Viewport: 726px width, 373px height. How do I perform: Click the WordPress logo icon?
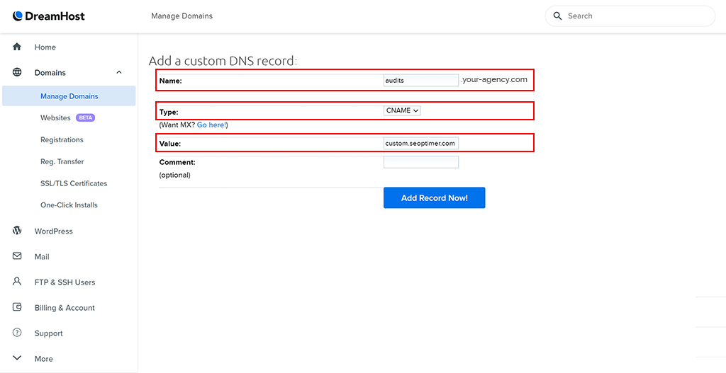[x=17, y=231]
